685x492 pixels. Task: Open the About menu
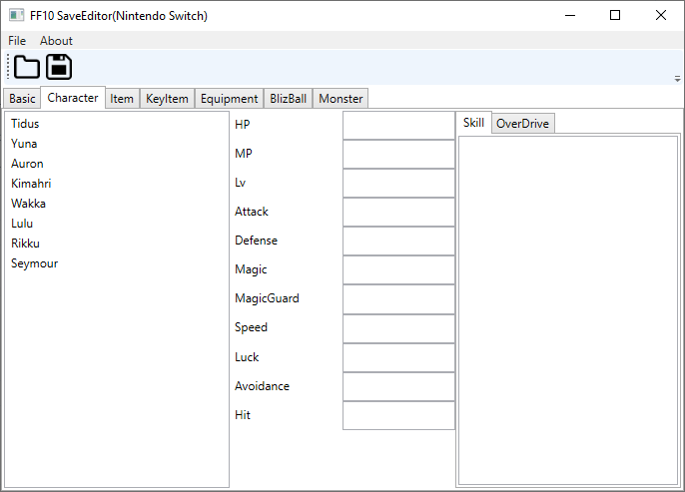point(56,41)
